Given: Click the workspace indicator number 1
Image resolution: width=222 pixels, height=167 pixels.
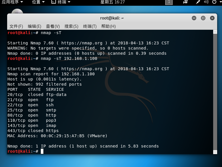Looking at the screenshot, I should [x=169, y=2].
